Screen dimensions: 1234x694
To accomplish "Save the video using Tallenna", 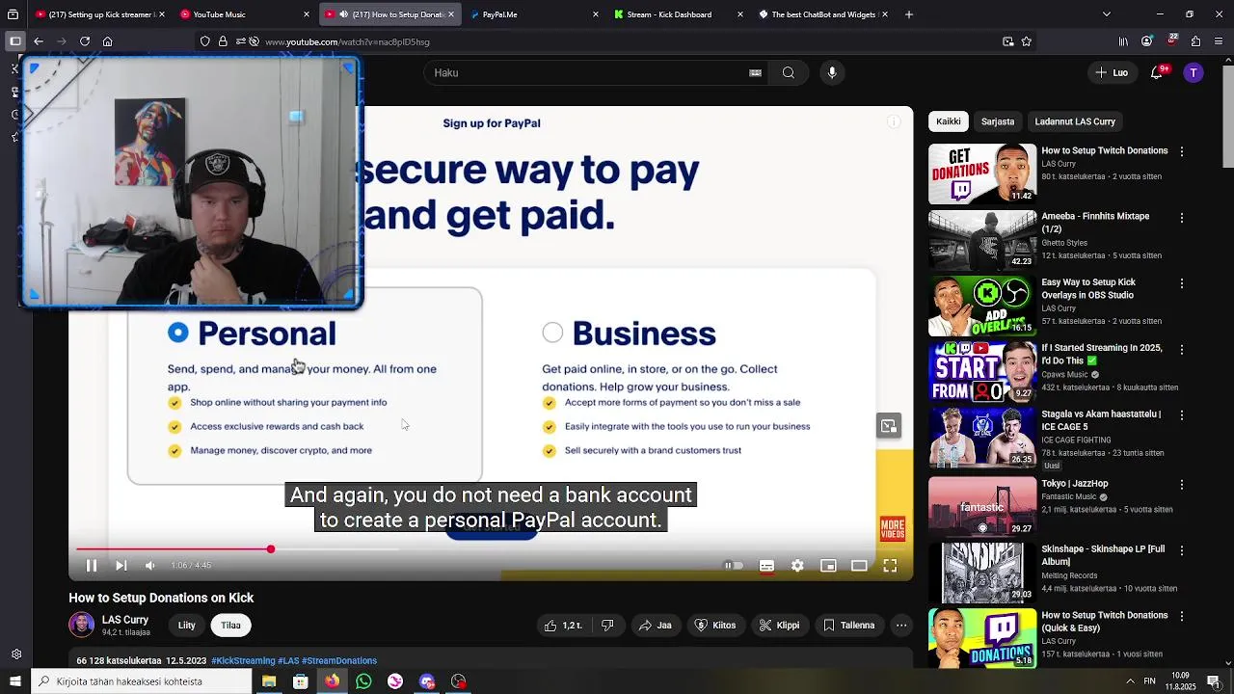I will coord(848,626).
